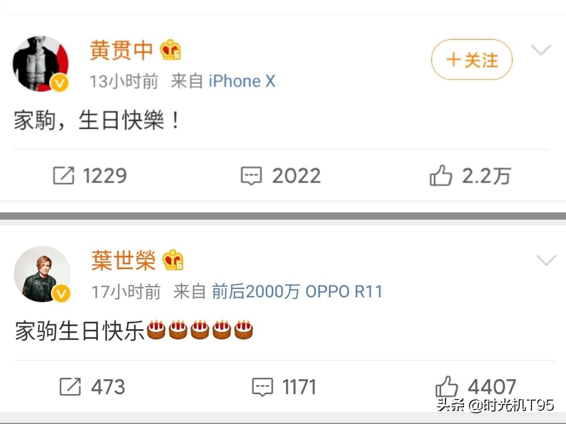Viewport: 566px width, 424px height.
Task: Click the verified V badge on 黄贯中's avatar
Action: click(x=60, y=83)
